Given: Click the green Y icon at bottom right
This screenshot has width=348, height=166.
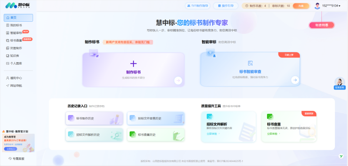Looking at the screenshot, I should pos(341,156).
